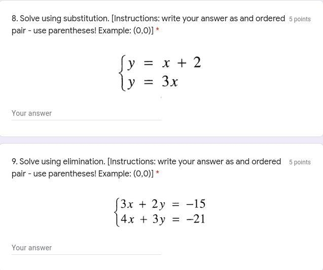Viewport: 323px width, 270px height.
Task: Click the red required asterisk on question 8
Action: 158,30
